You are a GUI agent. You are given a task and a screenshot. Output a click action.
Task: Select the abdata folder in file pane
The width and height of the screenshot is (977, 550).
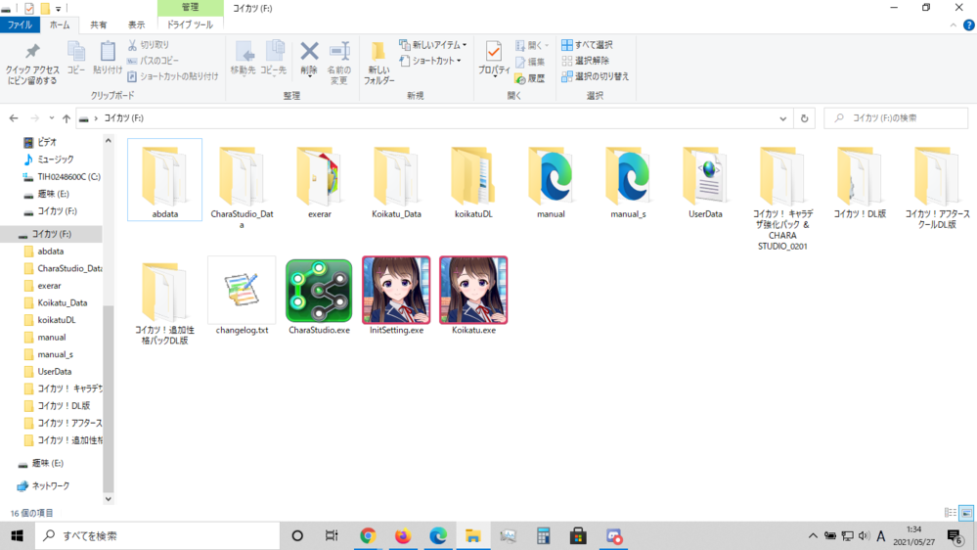[164, 180]
